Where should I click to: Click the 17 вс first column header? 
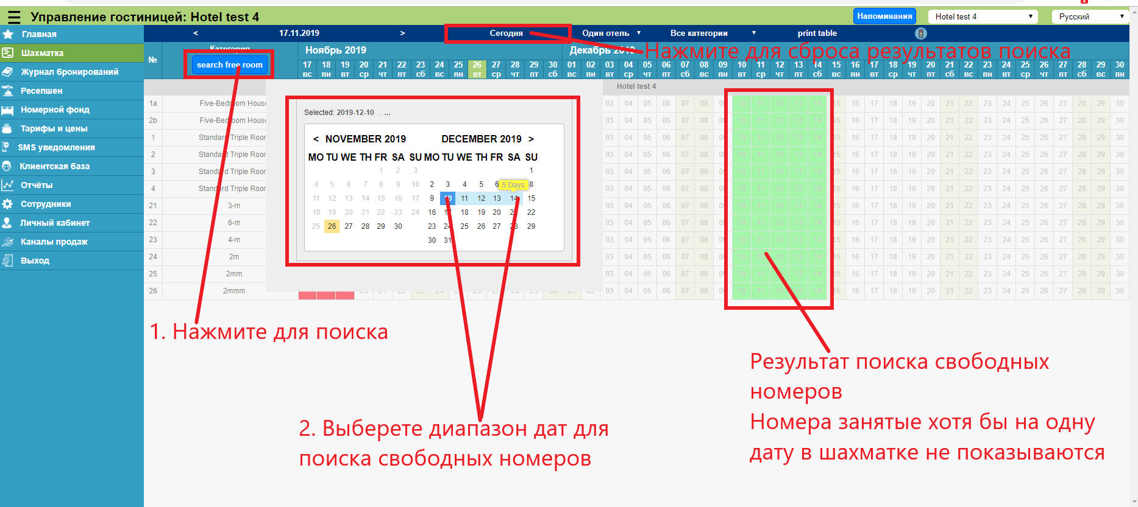click(307, 69)
